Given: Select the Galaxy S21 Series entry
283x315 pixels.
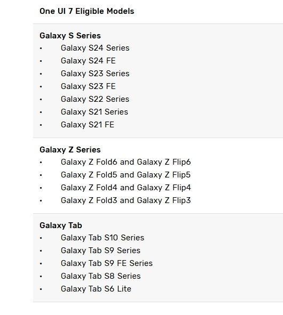Looking at the screenshot, I should [x=95, y=112].
